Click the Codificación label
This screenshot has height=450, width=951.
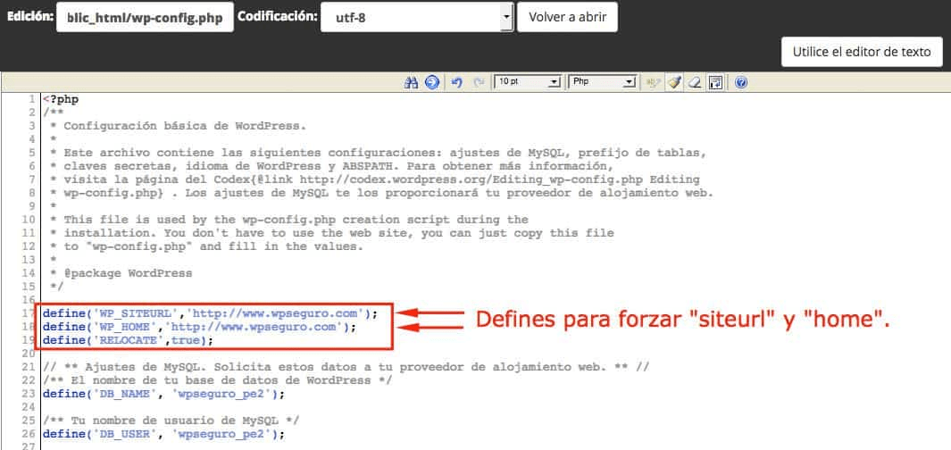pyautogui.click(x=277, y=16)
